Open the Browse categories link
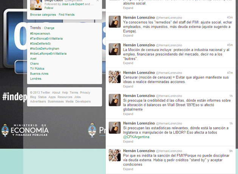This screenshot has height=174, width=238. pyautogui.click(x=43, y=15)
